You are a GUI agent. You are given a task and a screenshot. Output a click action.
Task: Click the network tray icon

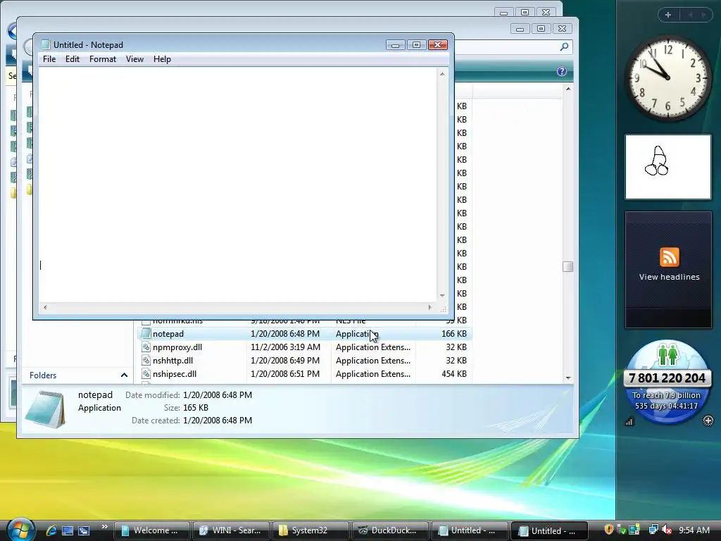coord(653,530)
